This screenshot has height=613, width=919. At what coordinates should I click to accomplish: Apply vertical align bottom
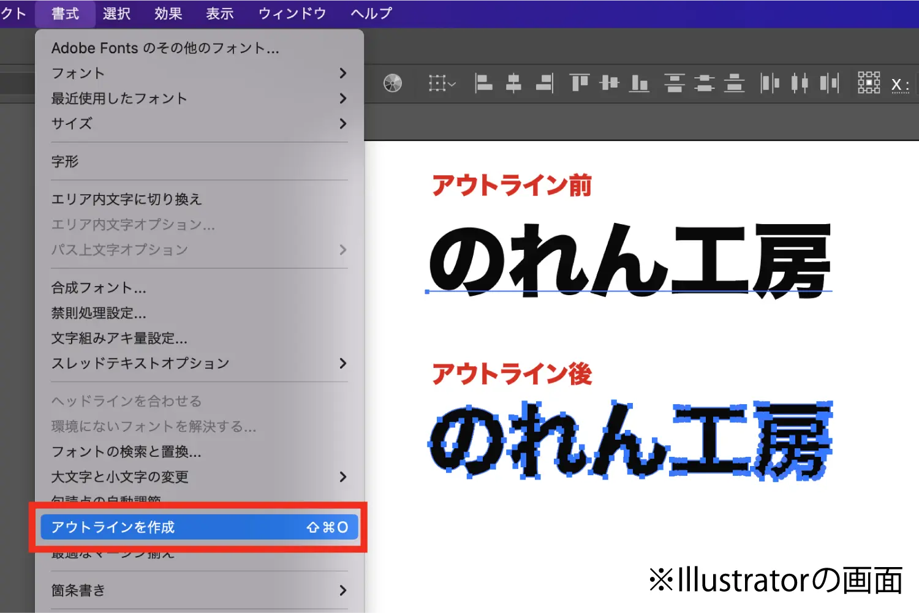coord(640,83)
